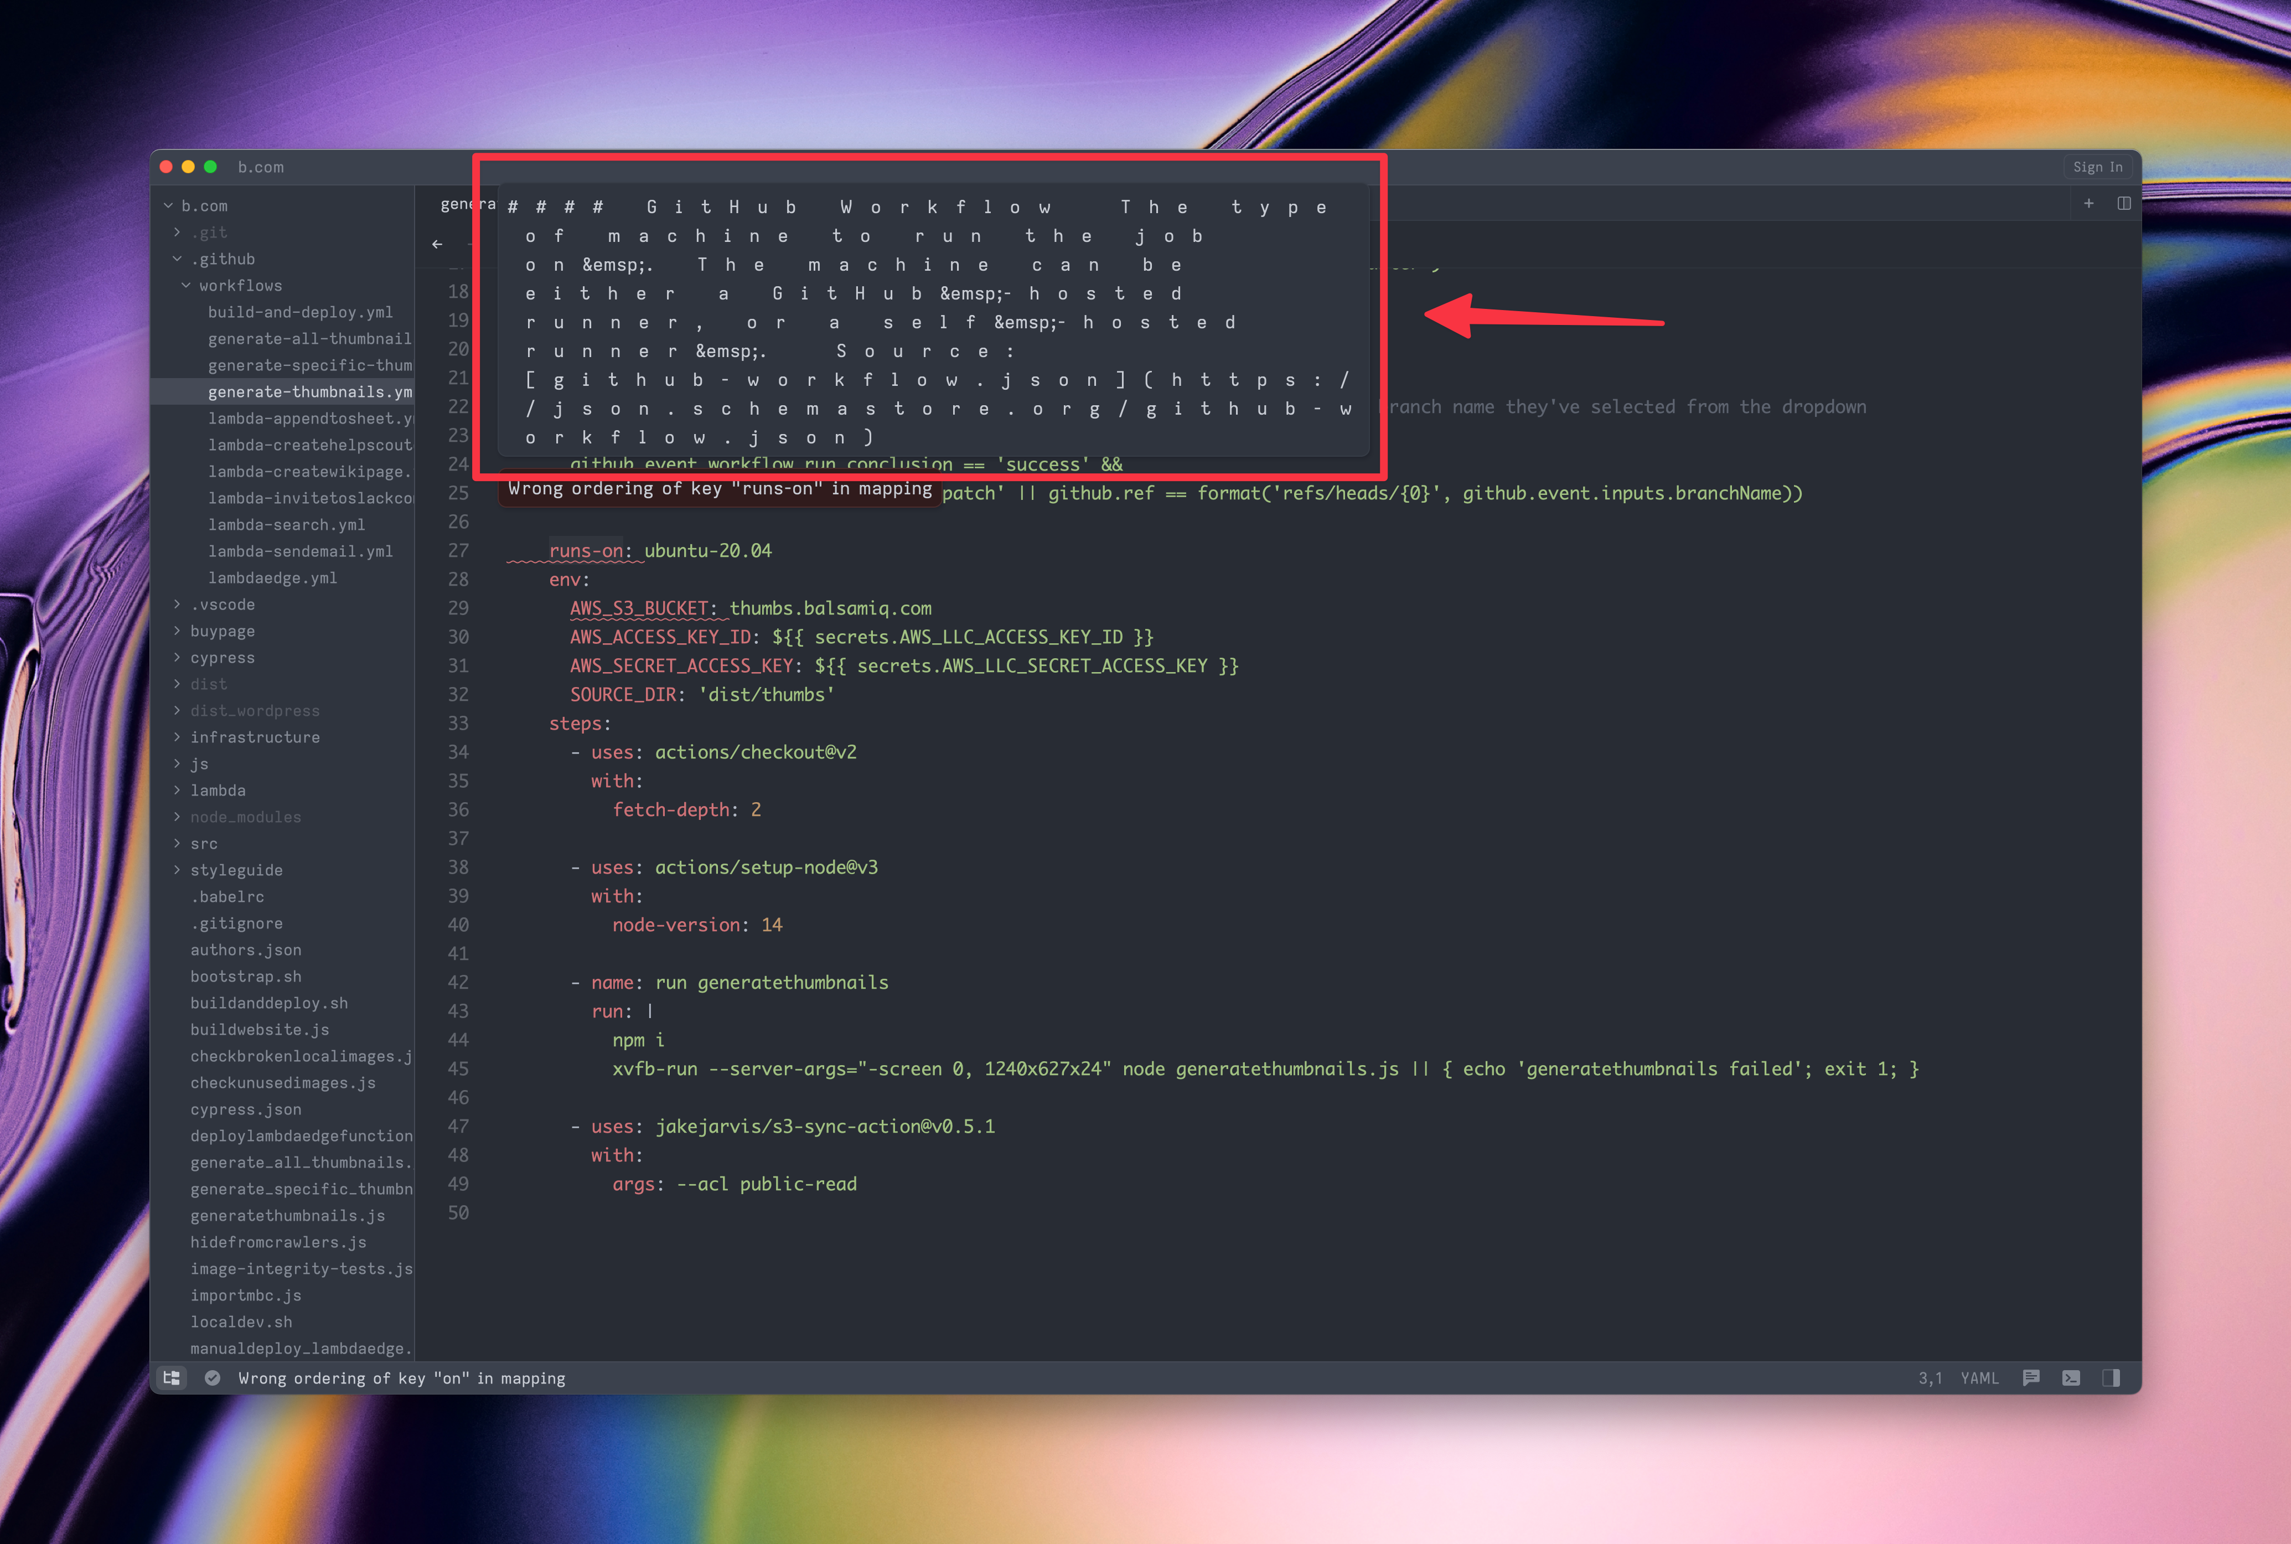This screenshot has height=1544, width=2291.
Task: Open buildwebsite.js file
Action: point(260,1030)
